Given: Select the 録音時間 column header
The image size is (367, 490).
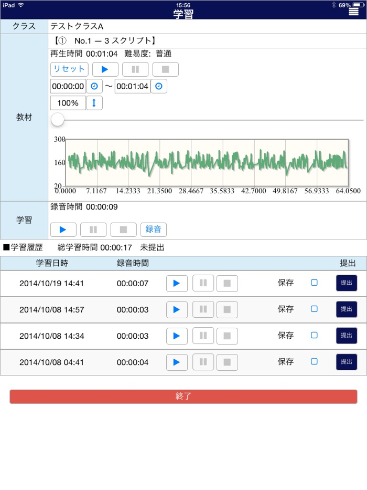Looking at the screenshot, I should (133, 263).
